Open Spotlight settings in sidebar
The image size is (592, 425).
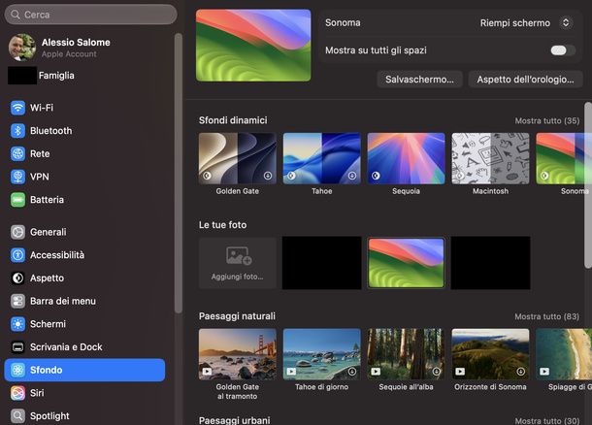84,416
